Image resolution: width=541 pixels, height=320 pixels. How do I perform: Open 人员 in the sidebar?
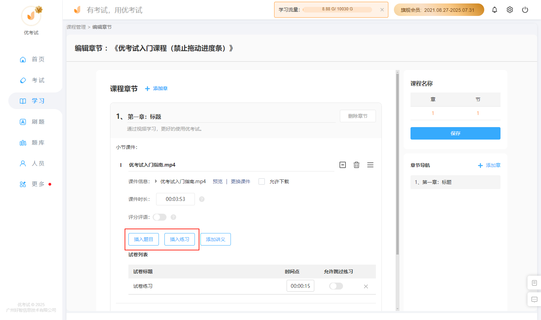32,163
